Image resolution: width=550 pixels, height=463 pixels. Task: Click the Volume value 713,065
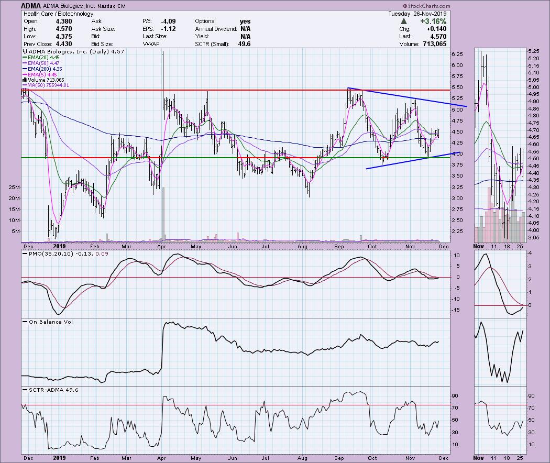(x=434, y=44)
